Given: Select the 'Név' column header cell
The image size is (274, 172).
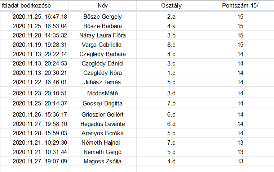Looking at the screenshot, I should pyautogui.click(x=102, y=5).
